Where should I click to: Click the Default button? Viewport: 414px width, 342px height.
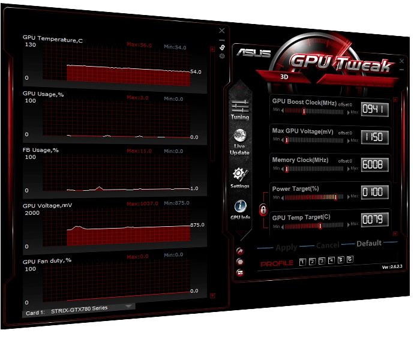pyautogui.click(x=369, y=243)
